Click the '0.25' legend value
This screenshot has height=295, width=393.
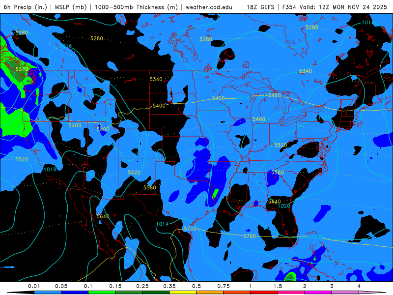(x=142, y=286)
